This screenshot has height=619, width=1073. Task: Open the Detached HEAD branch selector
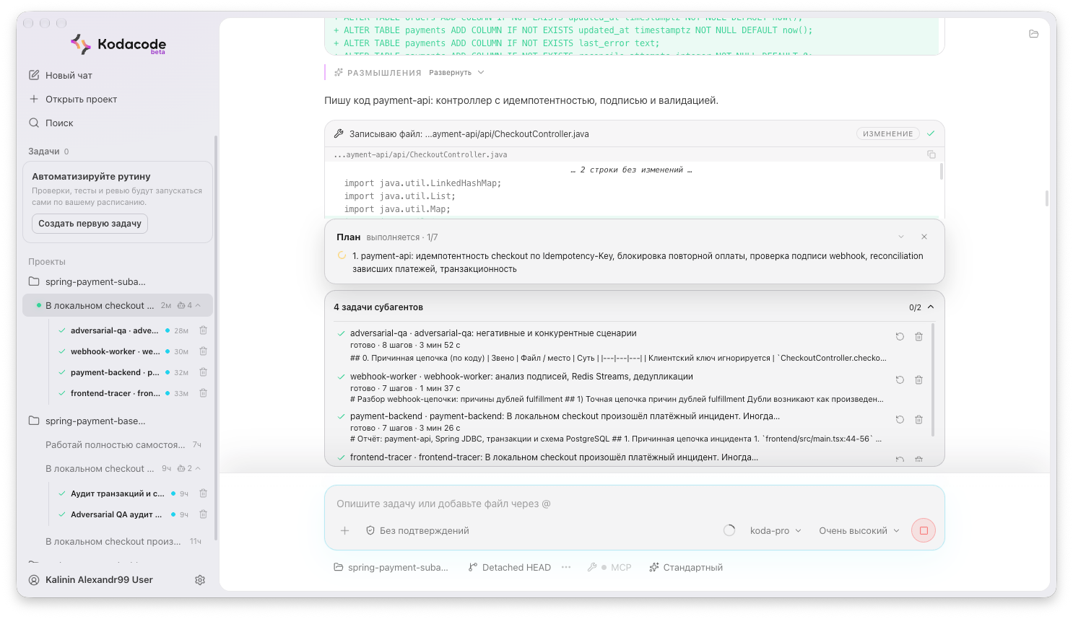pos(510,567)
